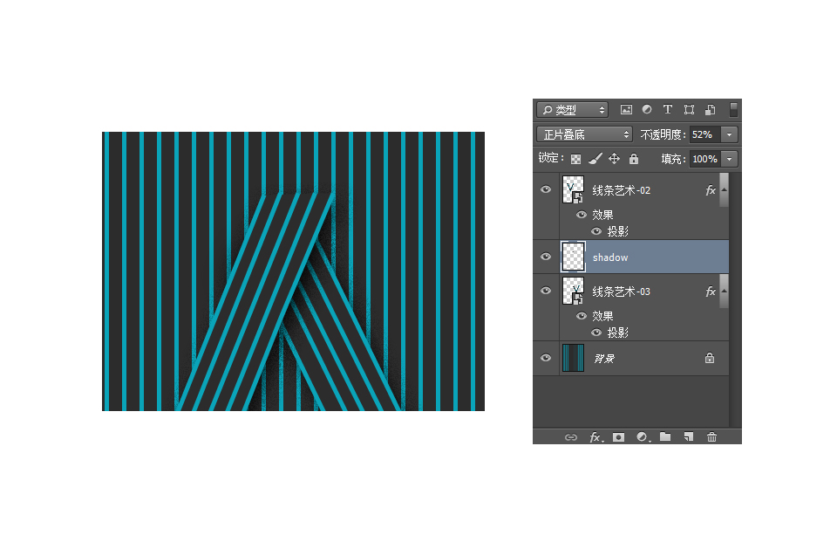
Task: Toggle lock all padlock icon
Action: (634, 159)
